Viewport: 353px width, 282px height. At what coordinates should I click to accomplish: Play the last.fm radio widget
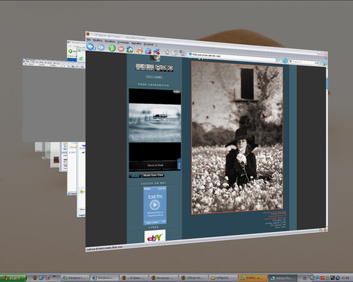coord(154,205)
